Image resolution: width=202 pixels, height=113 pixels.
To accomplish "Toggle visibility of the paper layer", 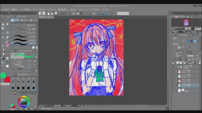I will pyautogui.click(x=173, y=91).
